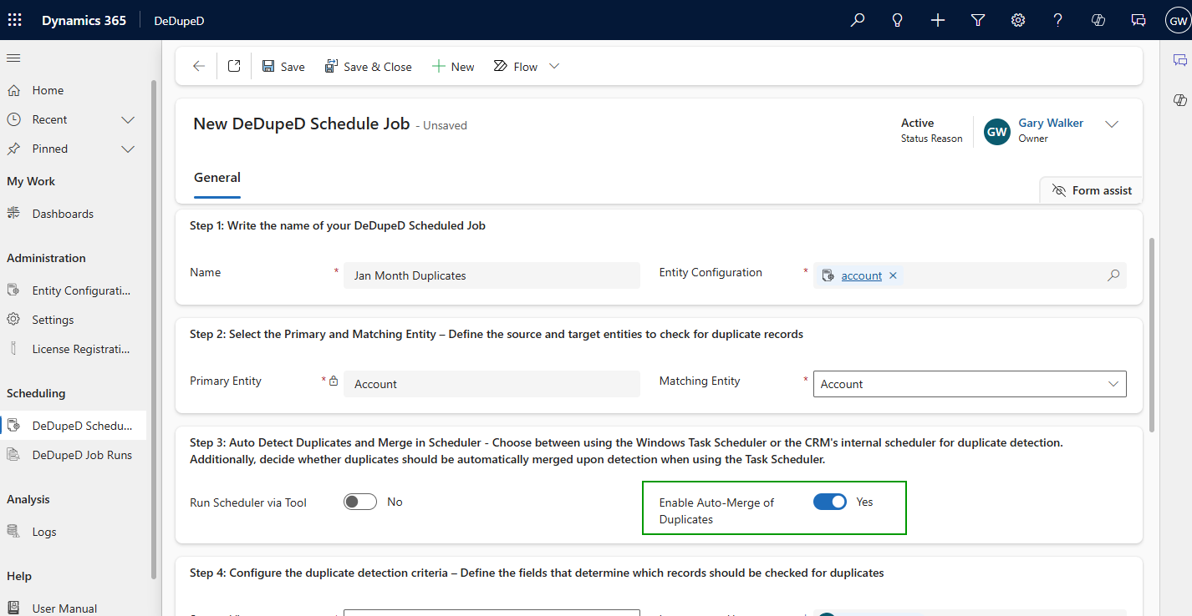The width and height of the screenshot is (1192, 616).
Task: Click the Save & Close button
Action: 369,67
